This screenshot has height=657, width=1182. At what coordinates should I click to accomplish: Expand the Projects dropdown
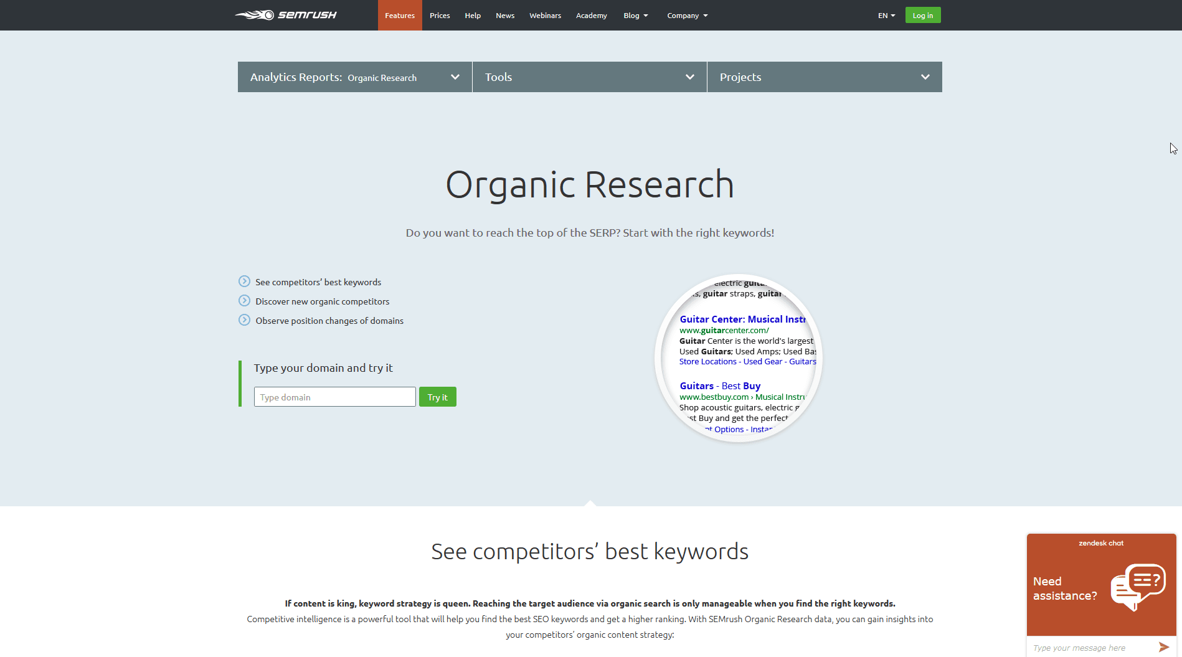925,77
